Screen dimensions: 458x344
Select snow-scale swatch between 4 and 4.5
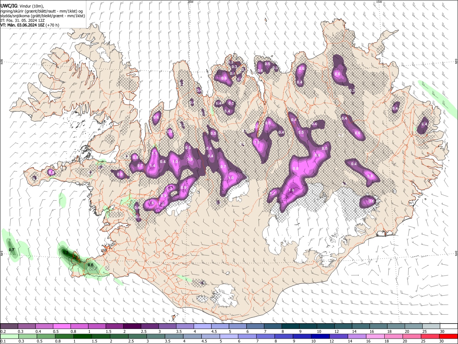tap(202, 326)
